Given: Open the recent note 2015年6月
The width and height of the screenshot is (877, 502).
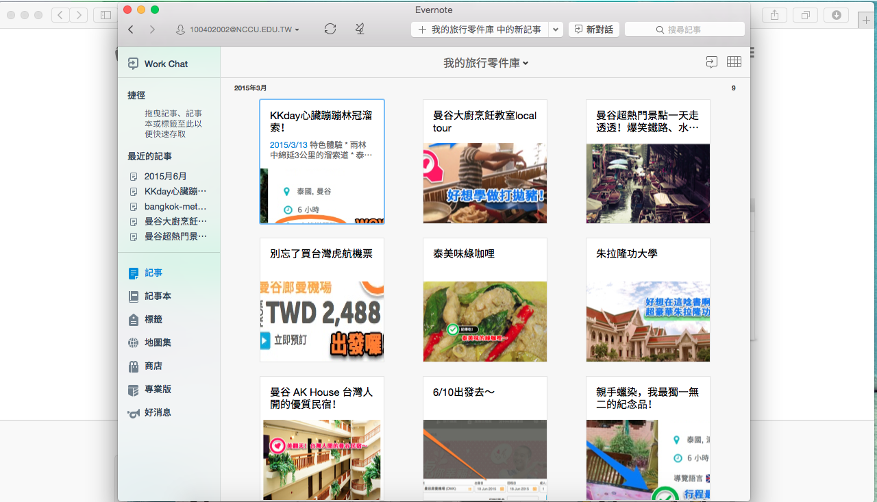Looking at the screenshot, I should (x=165, y=176).
